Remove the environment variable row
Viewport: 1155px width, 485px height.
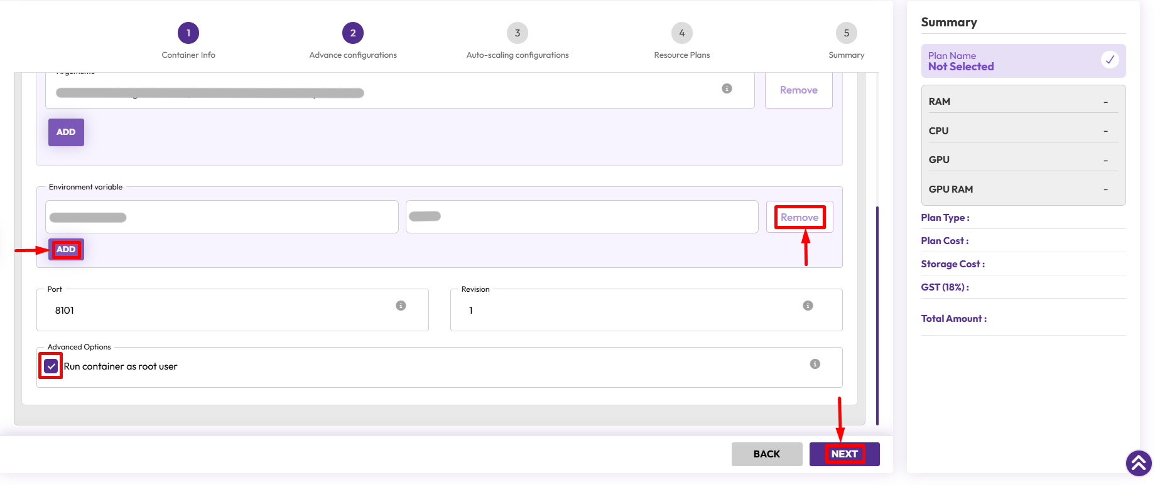point(799,217)
